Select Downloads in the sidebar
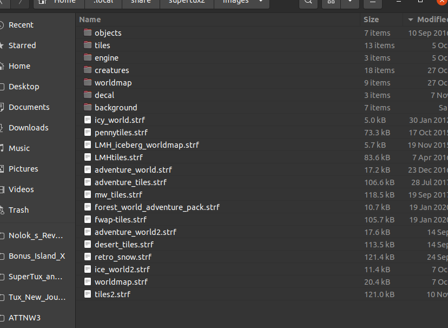 tap(28, 128)
